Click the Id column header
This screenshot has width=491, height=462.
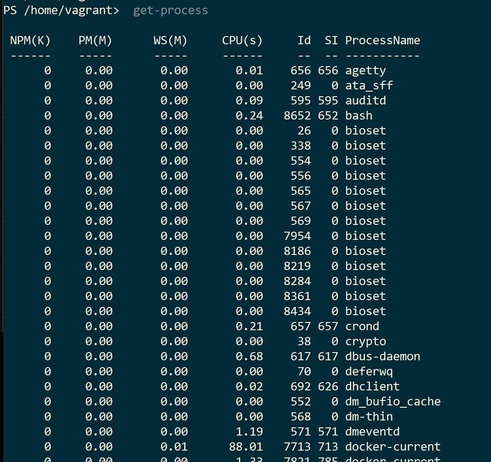click(x=304, y=41)
